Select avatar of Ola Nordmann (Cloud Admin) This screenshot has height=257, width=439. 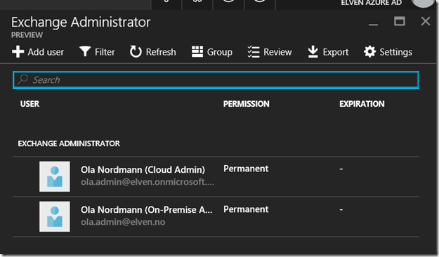coord(55,176)
